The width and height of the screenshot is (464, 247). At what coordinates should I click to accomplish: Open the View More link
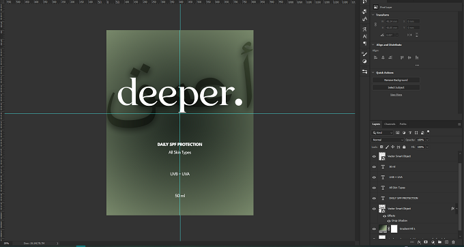pyautogui.click(x=396, y=95)
